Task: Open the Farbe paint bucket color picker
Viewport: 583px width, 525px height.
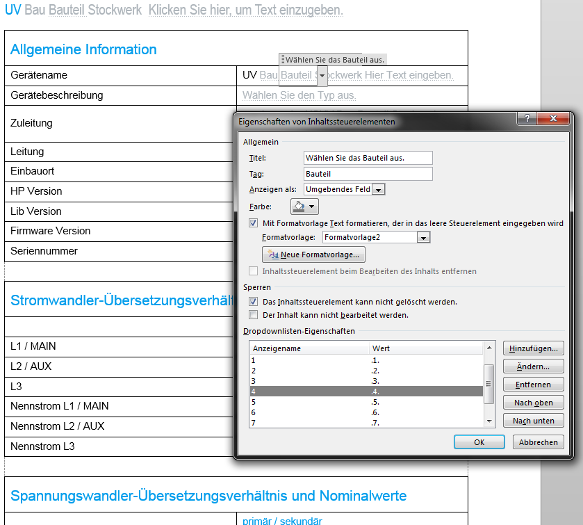Action: [x=304, y=207]
